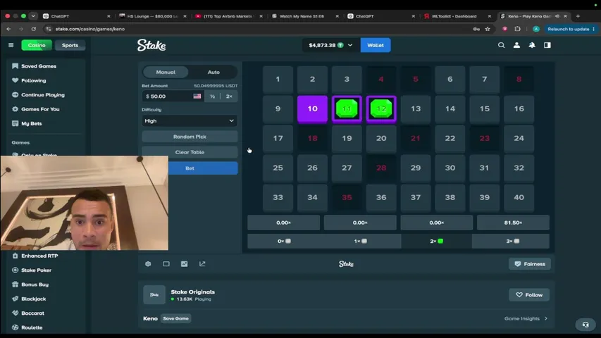Open Games For You in sidebar
Screen dimensions: 601x338
coord(40,109)
